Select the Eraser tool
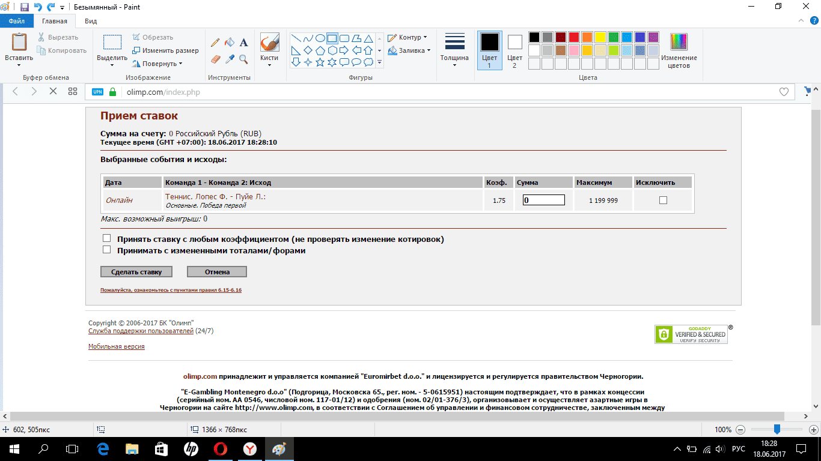 pyautogui.click(x=215, y=59)
